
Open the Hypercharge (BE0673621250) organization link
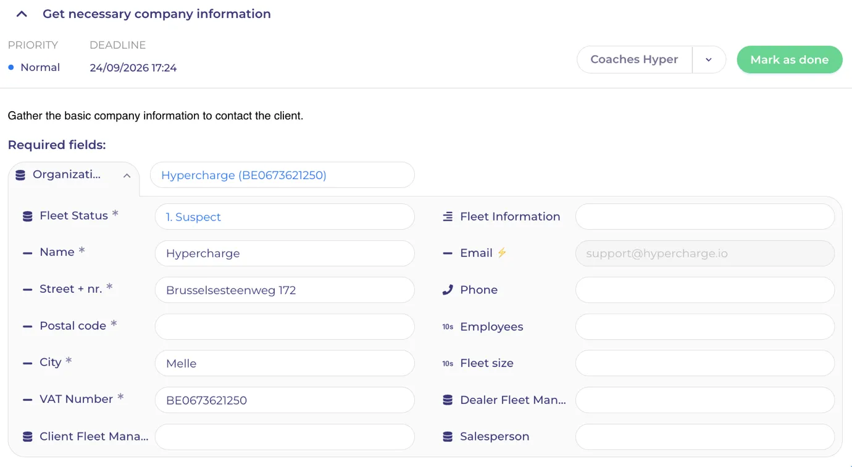point(243,175)
